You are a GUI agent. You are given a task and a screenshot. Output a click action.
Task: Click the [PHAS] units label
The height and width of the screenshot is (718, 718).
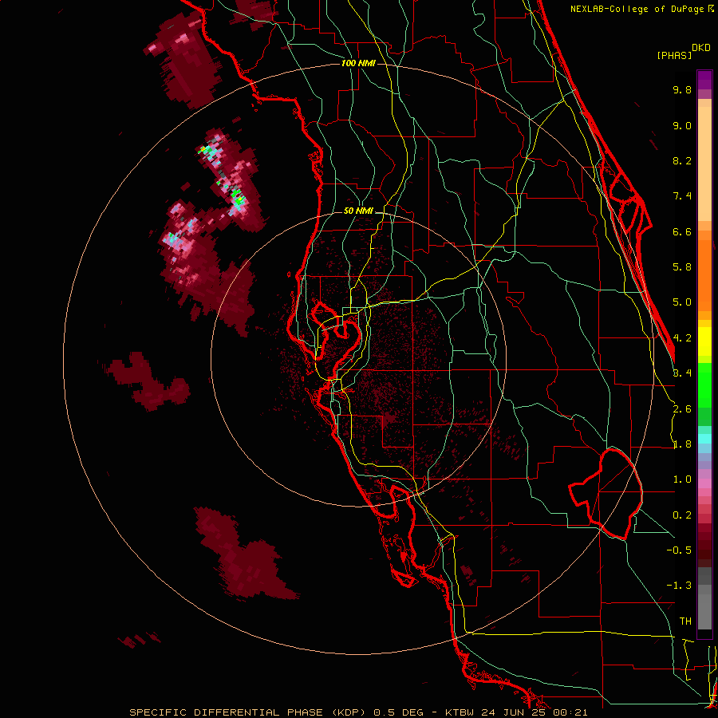tap(674, 55)
